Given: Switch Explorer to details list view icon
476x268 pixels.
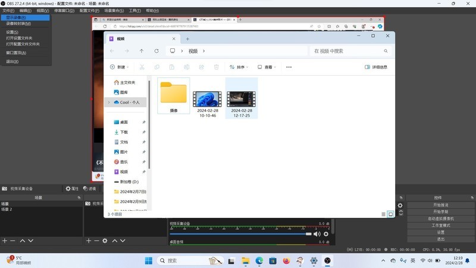Looking at the screenshot, I should coord(383,214).
